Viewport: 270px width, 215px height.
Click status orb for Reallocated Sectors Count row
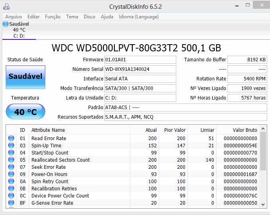click(x=11, y=160)
